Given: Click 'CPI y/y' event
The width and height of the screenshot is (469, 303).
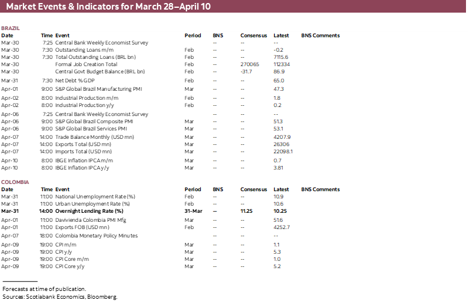Looking at the screenshot, I should point(64,251).
